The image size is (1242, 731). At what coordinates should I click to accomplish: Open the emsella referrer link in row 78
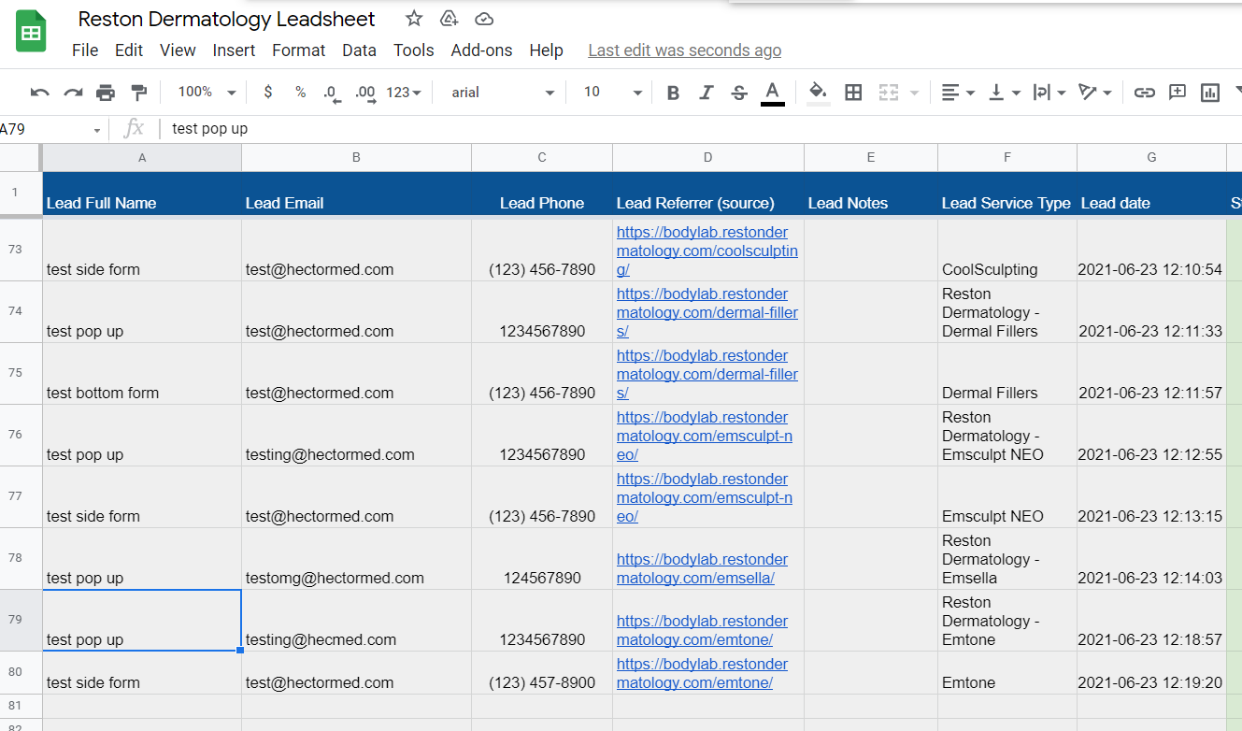point(702,568)
